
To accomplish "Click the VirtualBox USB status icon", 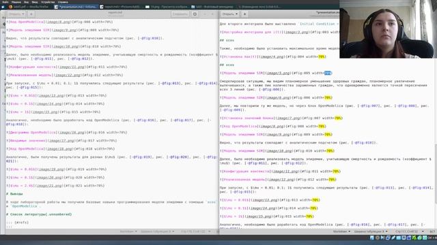I will (x=393, y=238).
